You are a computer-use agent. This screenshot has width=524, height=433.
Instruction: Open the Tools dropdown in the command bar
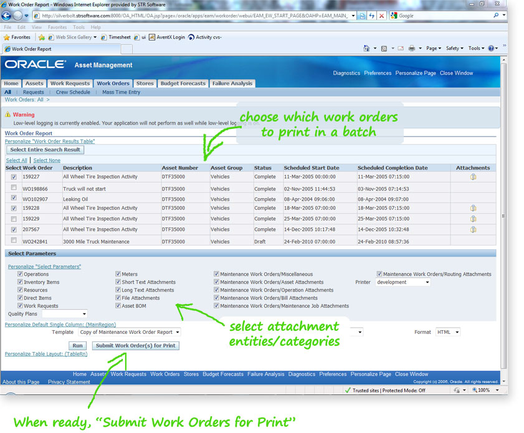(x=476, y=49)
